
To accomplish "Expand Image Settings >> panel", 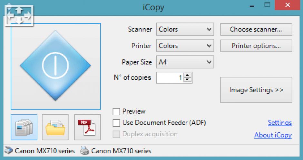I will click(256, 90).
